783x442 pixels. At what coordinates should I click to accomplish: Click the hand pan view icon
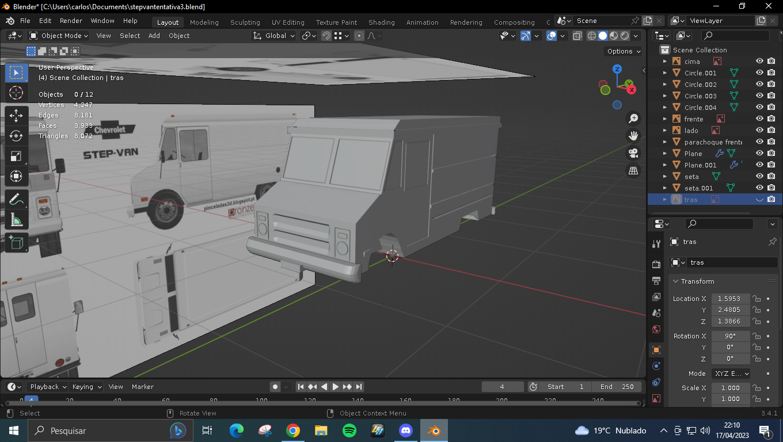click(x=633, y=136)
